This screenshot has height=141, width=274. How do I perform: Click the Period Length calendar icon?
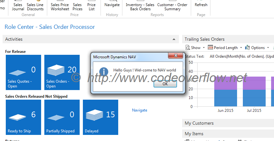(x=210, y=47)
